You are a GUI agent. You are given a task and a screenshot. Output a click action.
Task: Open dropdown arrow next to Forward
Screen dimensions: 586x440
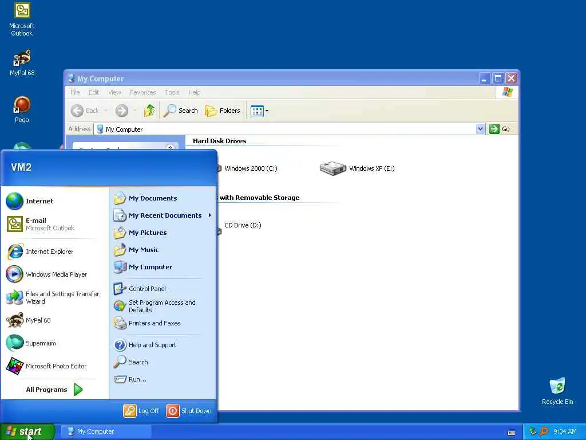pyautogui.click(x=134, y=111)
